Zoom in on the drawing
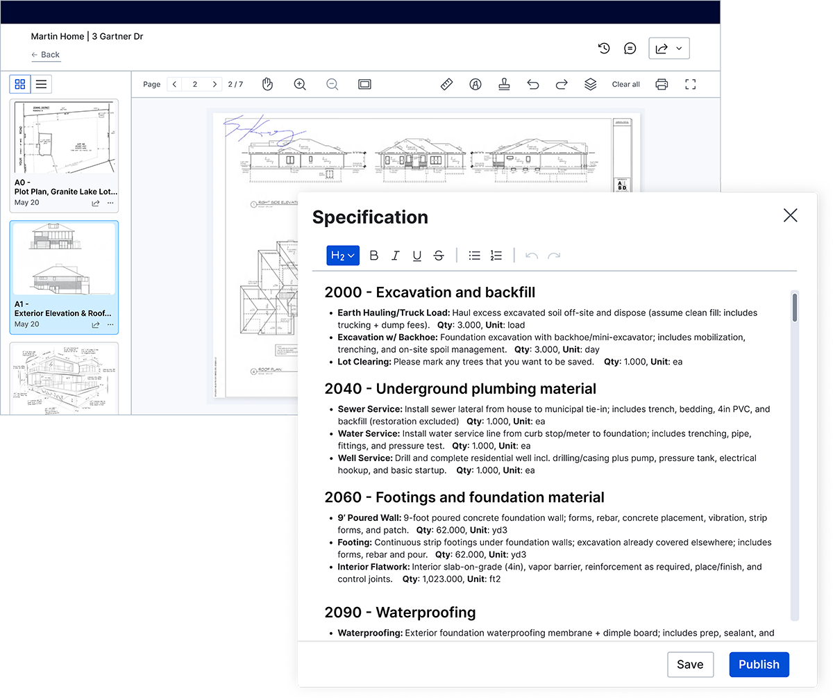 pos(300,84)
